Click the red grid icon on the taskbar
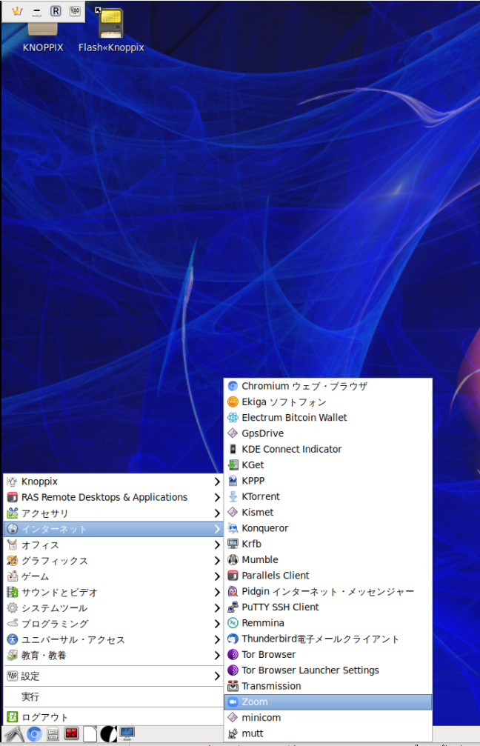This screenshot has height=746, width=480. [71, 733]
